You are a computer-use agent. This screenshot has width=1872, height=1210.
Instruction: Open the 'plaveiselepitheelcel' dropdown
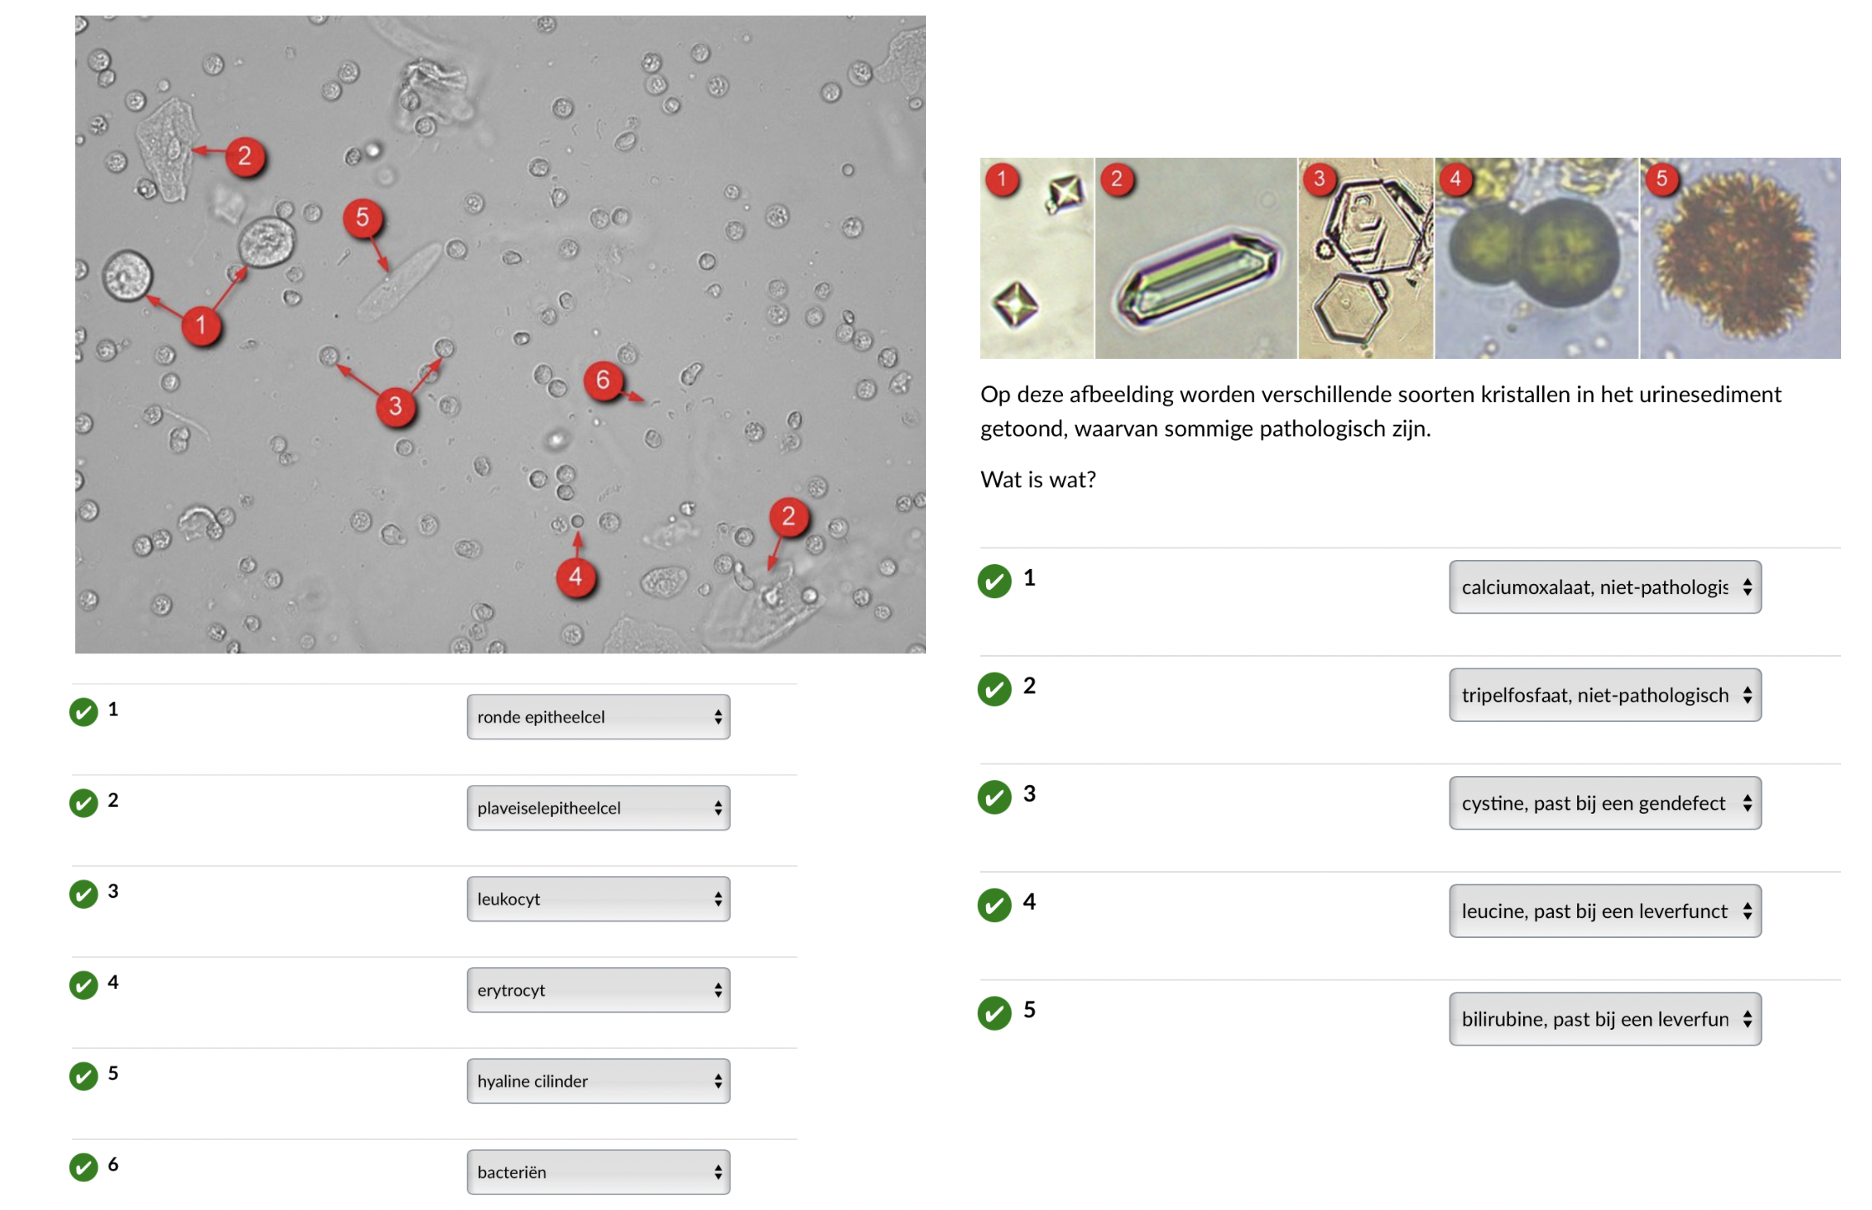[x=598, y=808]
